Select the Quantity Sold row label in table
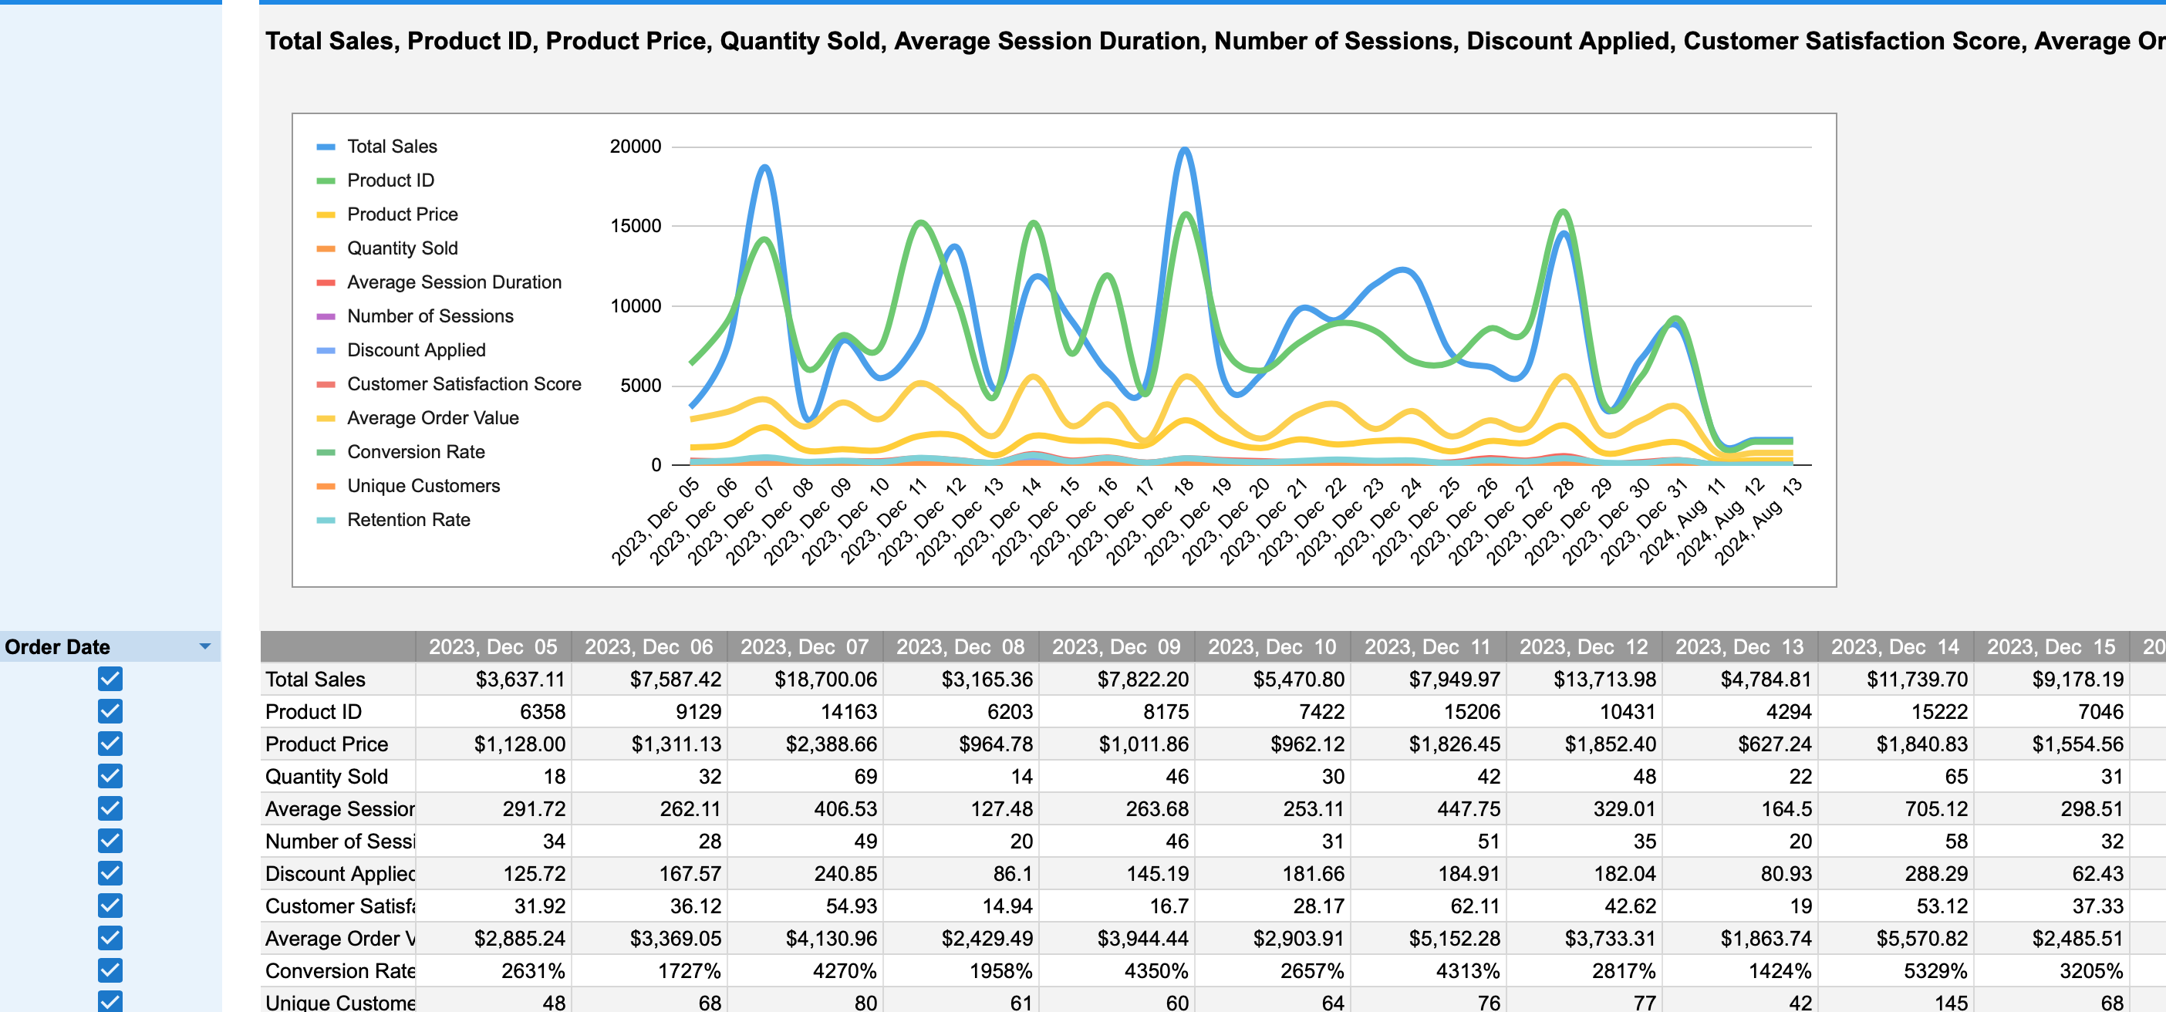 [x=326, y=776]
